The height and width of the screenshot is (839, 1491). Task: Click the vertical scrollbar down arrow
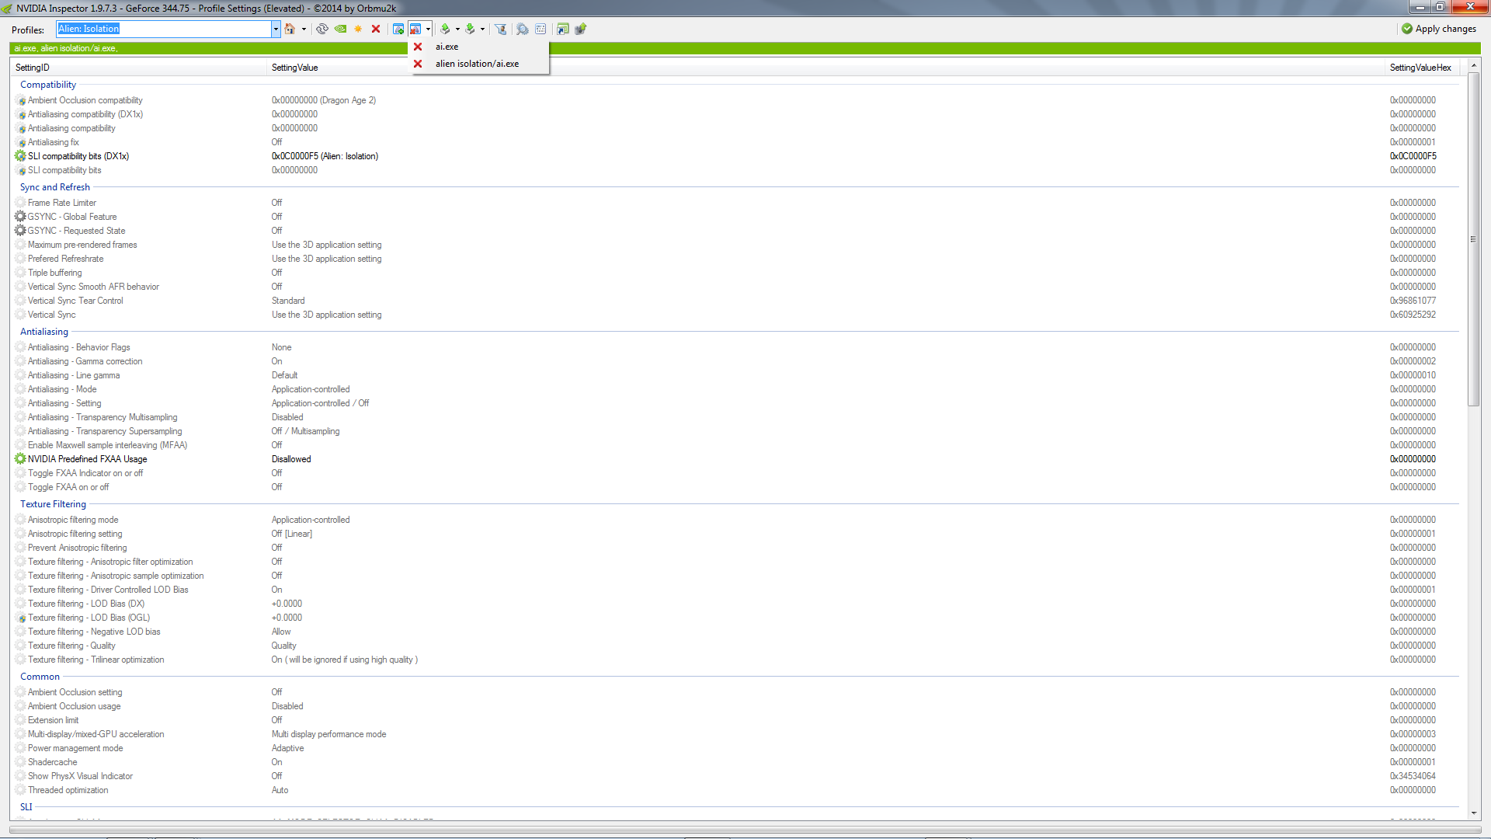point(1473,813)
